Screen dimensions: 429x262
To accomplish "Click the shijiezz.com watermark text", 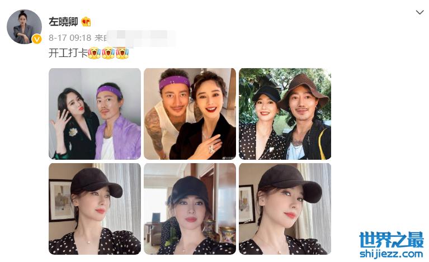I will (391, 254).
